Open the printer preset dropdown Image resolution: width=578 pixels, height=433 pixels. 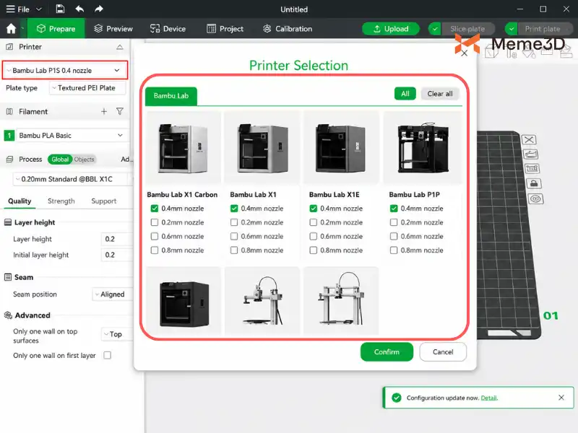pos(65,70)
